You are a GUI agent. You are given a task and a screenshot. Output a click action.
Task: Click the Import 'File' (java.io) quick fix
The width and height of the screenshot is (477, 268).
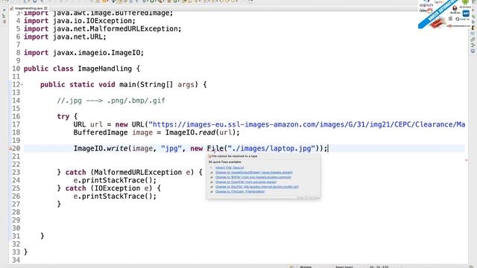[x=230, y=167]
